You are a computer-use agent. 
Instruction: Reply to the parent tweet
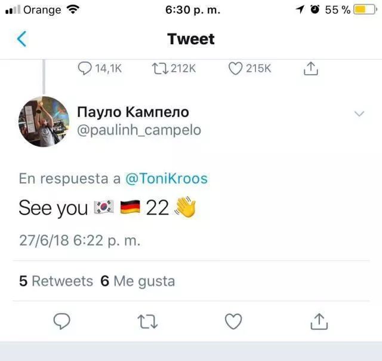pos(85,69)
